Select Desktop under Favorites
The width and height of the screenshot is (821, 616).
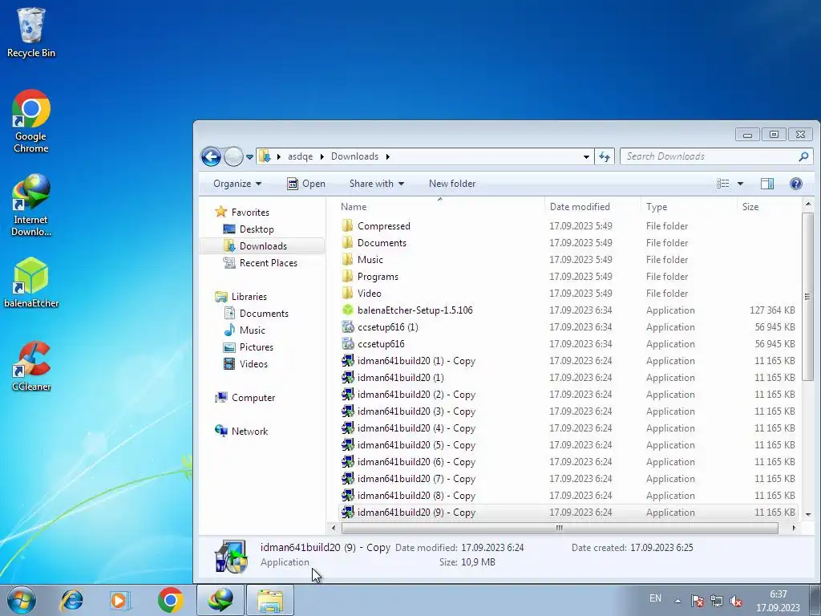click(257, 229)
